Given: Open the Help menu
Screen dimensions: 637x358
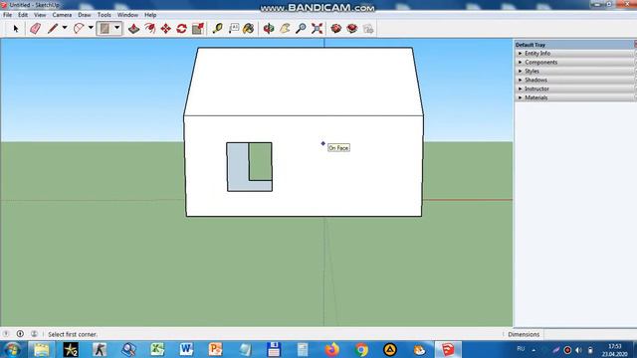Looking at the screenshot, I should tap(150, 15).
